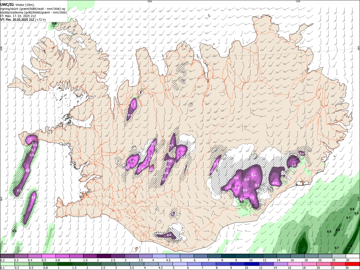Select upper snow-scale white swatch labeled 30

353,256
